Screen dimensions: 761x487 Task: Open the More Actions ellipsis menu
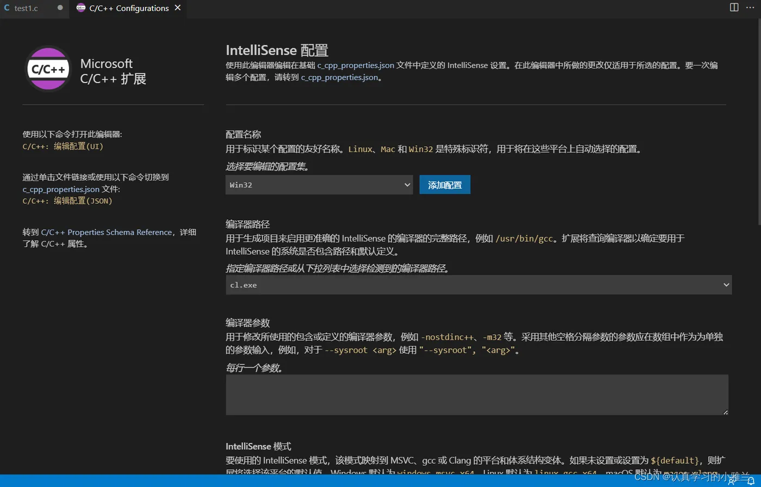coord(751,8)
